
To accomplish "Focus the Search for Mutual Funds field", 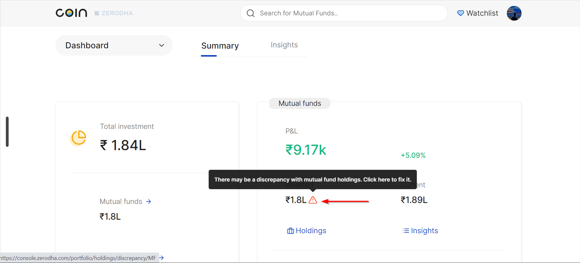I will click(x=344, y=13).
